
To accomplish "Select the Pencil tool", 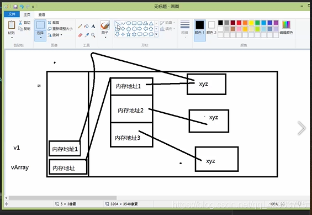I will [80, 27].
